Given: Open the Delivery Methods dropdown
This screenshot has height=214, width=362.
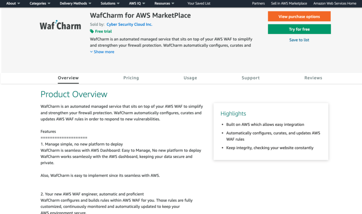Looking at the screenshot, I should pyautogui.click(x=76, y=4).
